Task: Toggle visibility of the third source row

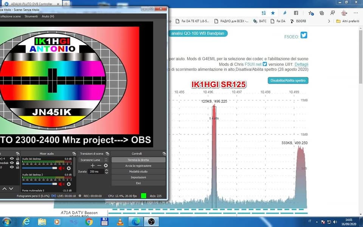Action: tap(12, 167)
